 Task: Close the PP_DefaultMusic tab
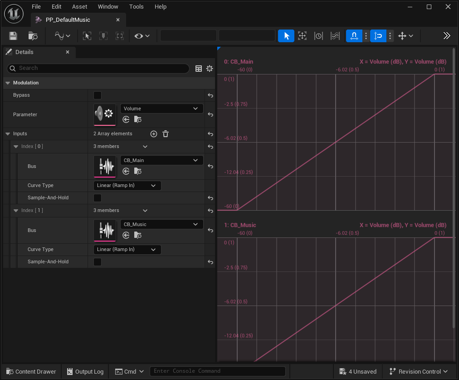click(x=118, y=20)
